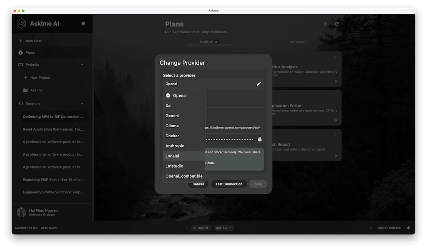
Task: Click the Share feedback link
Action: pyautogui.click(x=389, y=228)
